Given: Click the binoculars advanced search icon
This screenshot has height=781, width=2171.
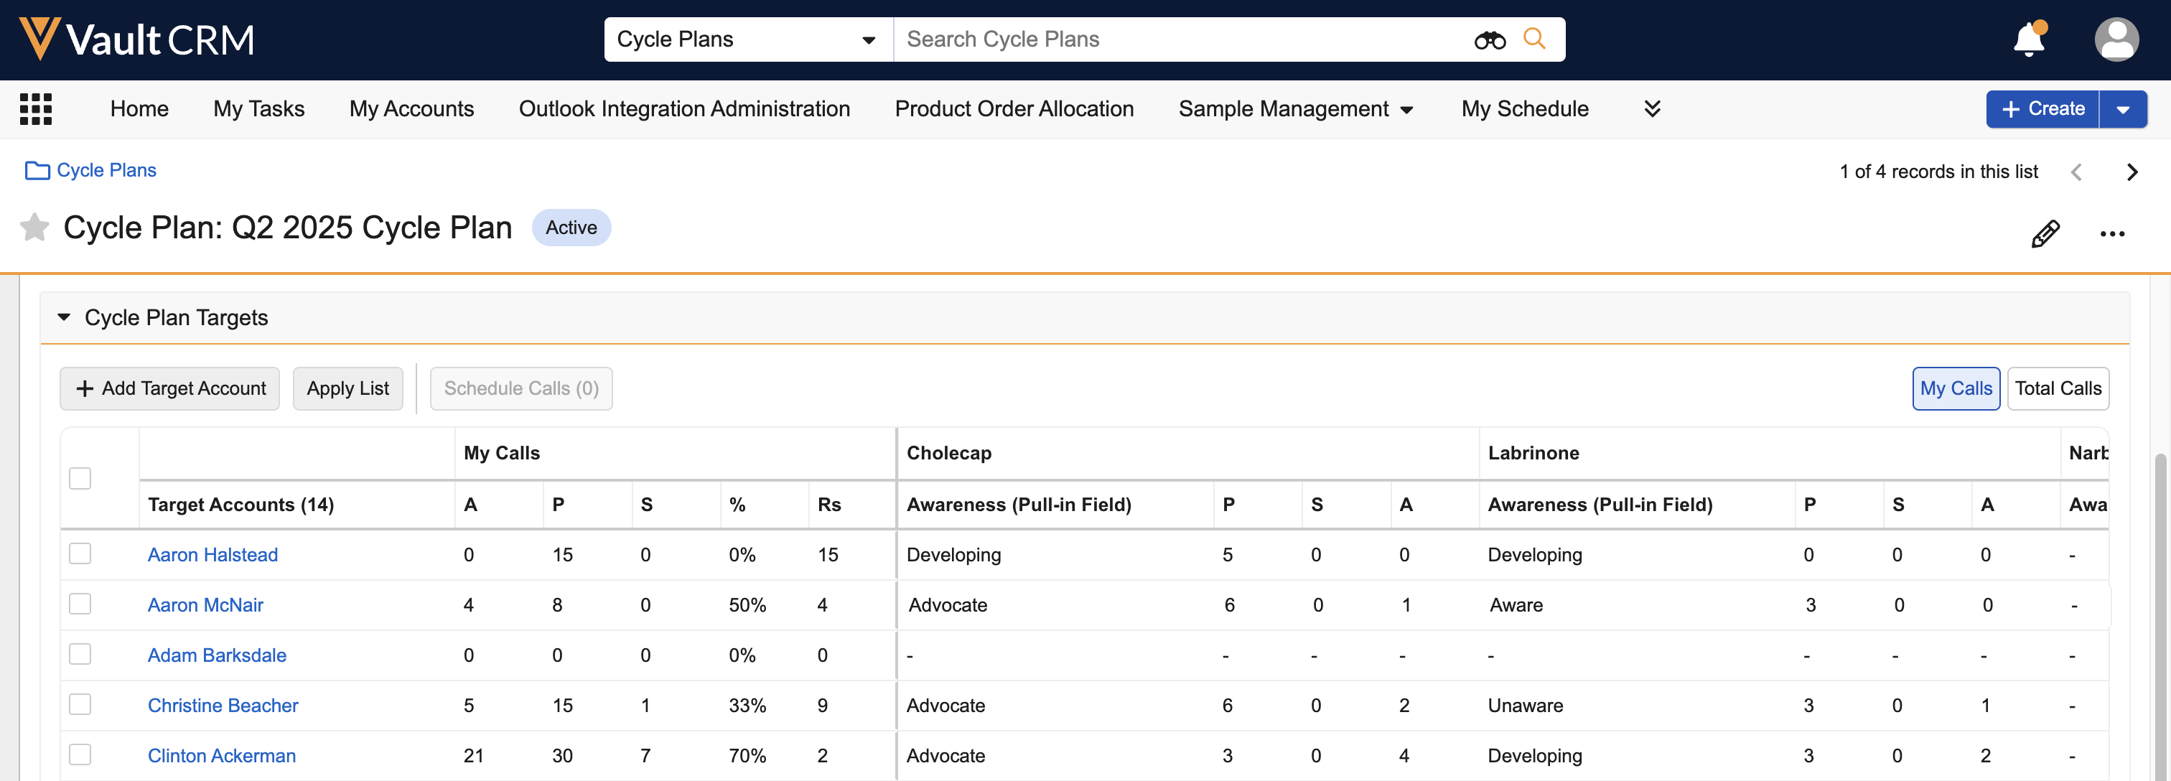Looking at the screenshot, I should tap(1489, 39).
